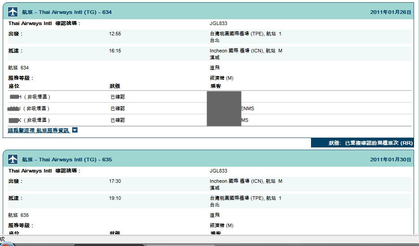Click the 17:30 departure time
Screen dimensions: 419x246
115,181
